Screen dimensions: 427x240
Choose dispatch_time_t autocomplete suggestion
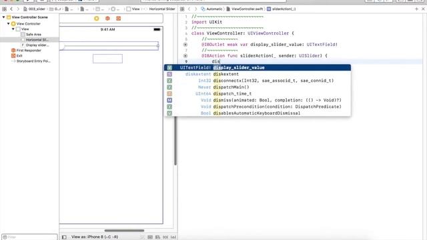(x=258, y=93)
